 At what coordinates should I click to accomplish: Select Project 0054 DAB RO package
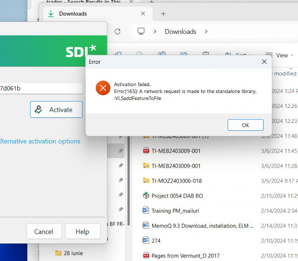click(x=177, y=196)
